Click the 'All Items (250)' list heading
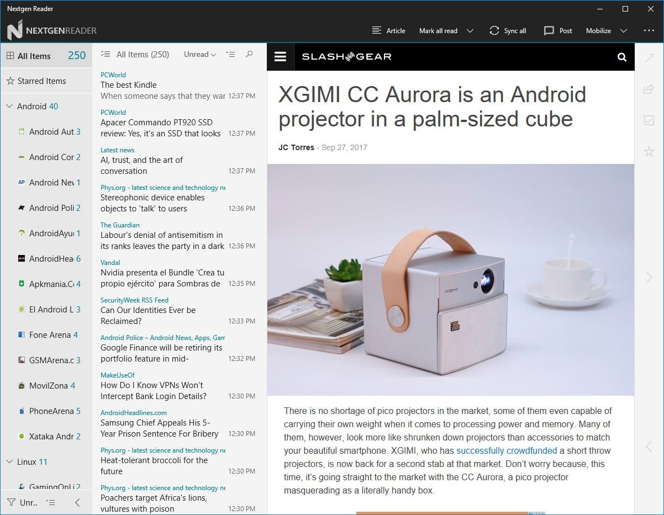The image size is (664, 515). [x=143, y=55]
